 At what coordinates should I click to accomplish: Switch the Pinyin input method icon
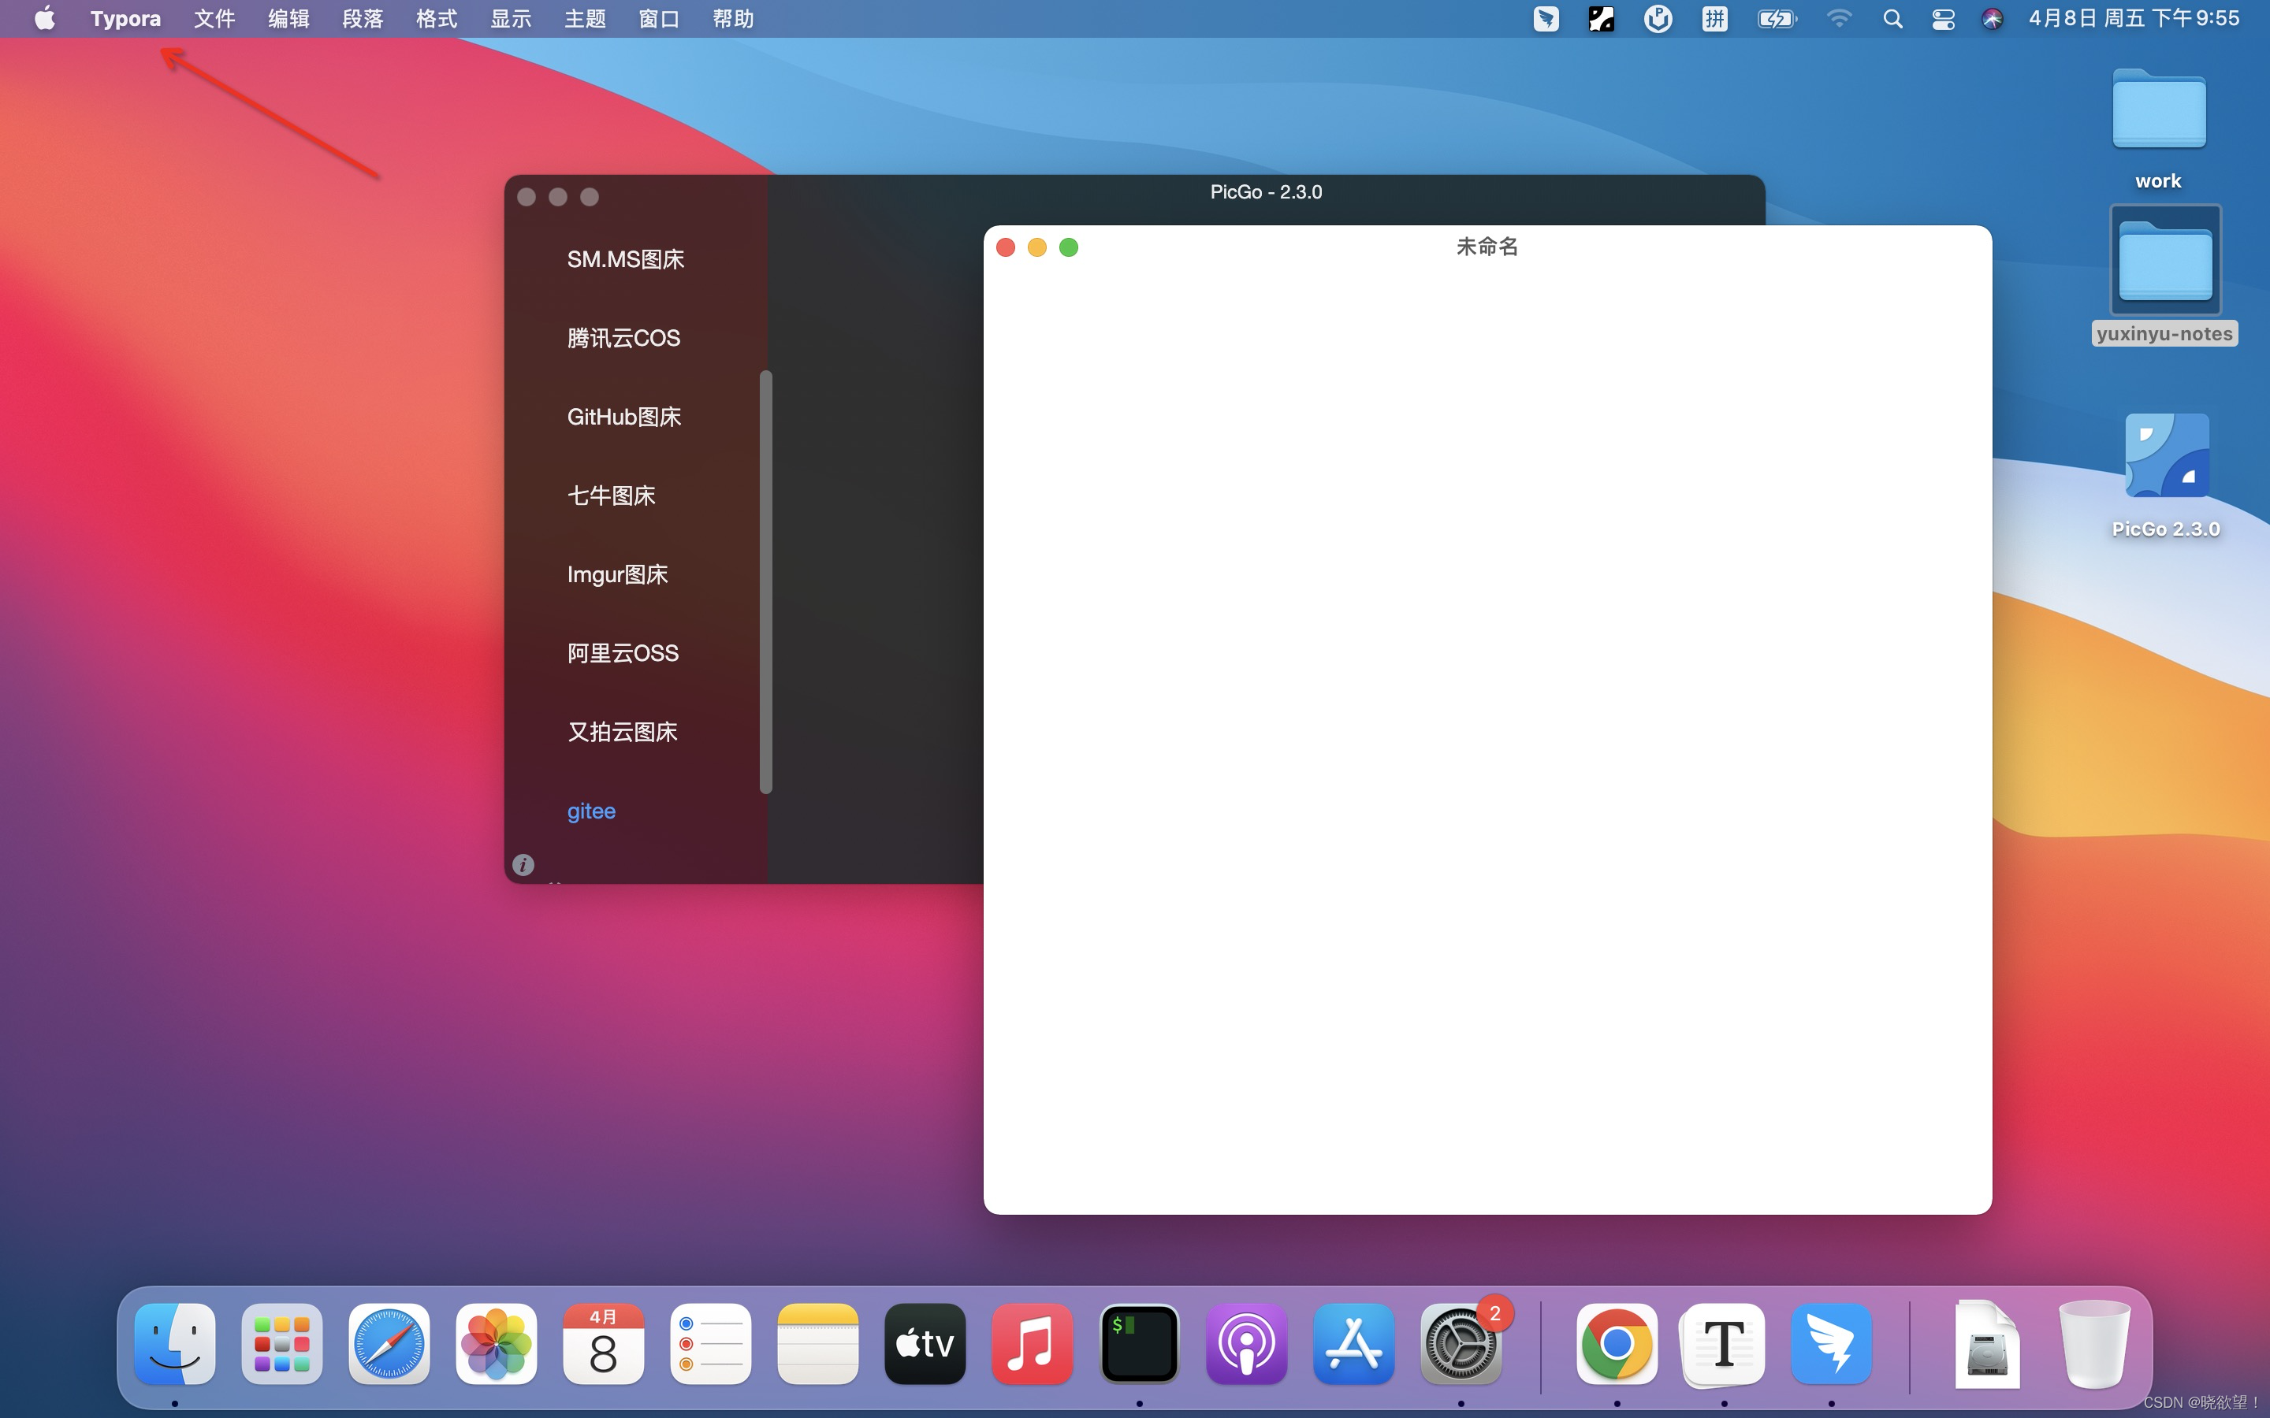[1714, 19]
